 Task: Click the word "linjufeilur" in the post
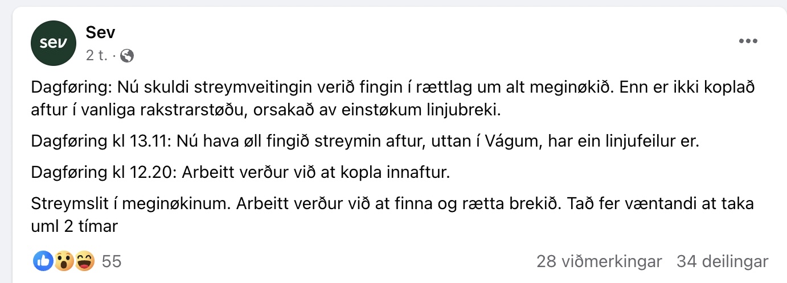636,141
